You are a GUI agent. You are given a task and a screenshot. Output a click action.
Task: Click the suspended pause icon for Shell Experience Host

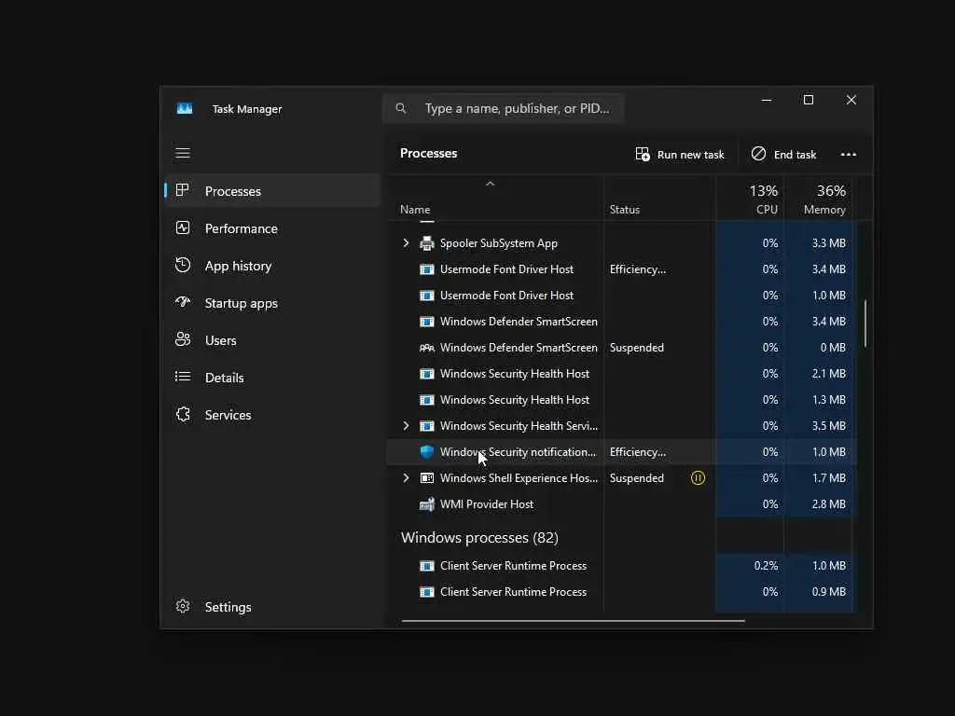(x=698, y=478)
